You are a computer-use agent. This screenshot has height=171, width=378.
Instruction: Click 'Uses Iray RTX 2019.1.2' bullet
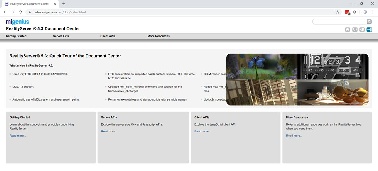tap(40, 74)
